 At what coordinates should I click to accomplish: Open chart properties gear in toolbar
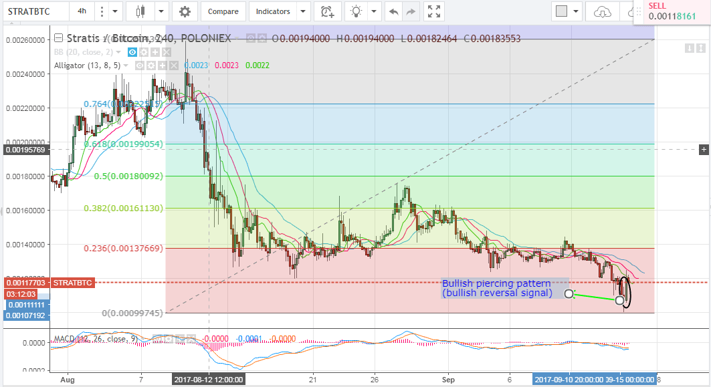(x=185, y=11)
